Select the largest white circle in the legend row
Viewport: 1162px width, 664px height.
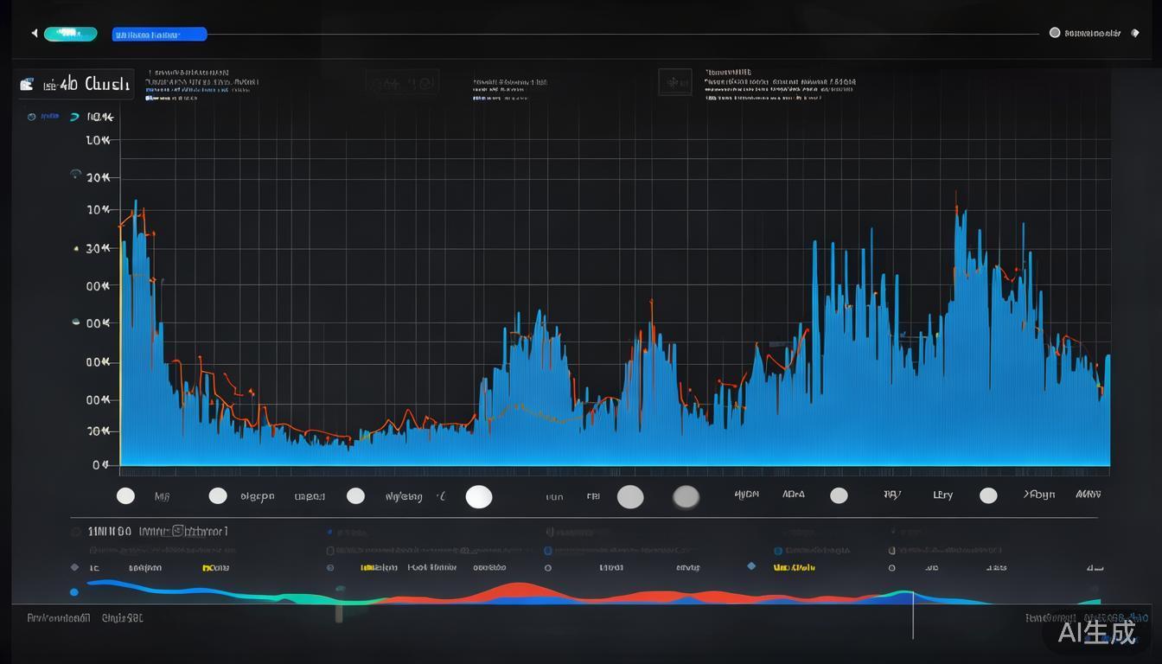(479, 496)
